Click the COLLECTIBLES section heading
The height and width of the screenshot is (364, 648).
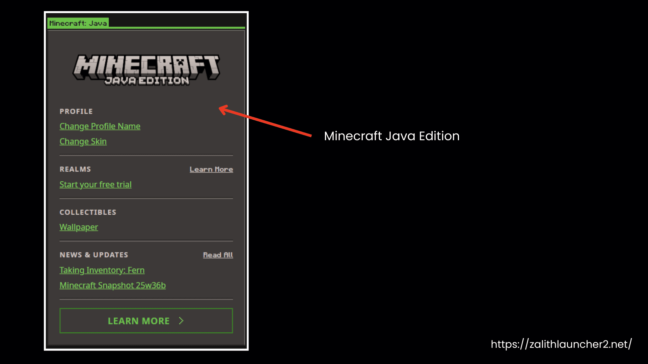click(88, 212)
